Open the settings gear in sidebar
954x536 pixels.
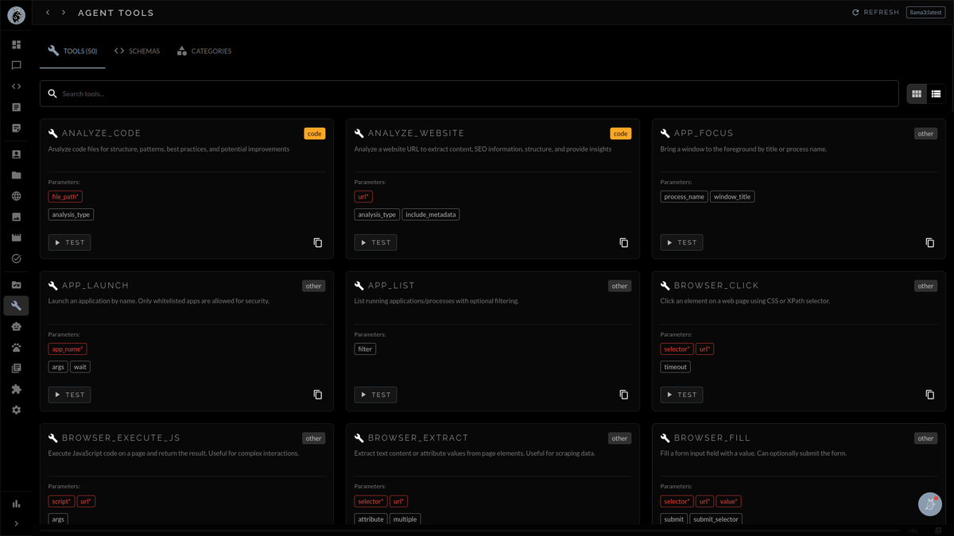point(16,410)
